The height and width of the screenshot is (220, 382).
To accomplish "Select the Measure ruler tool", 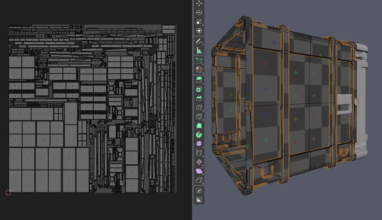I will tap(199, 50).
